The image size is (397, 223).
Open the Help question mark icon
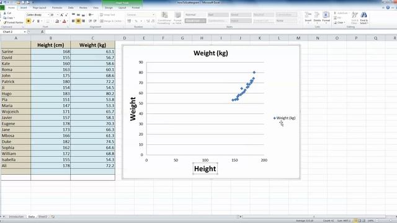pyautogui.click(x=388, y=7)
